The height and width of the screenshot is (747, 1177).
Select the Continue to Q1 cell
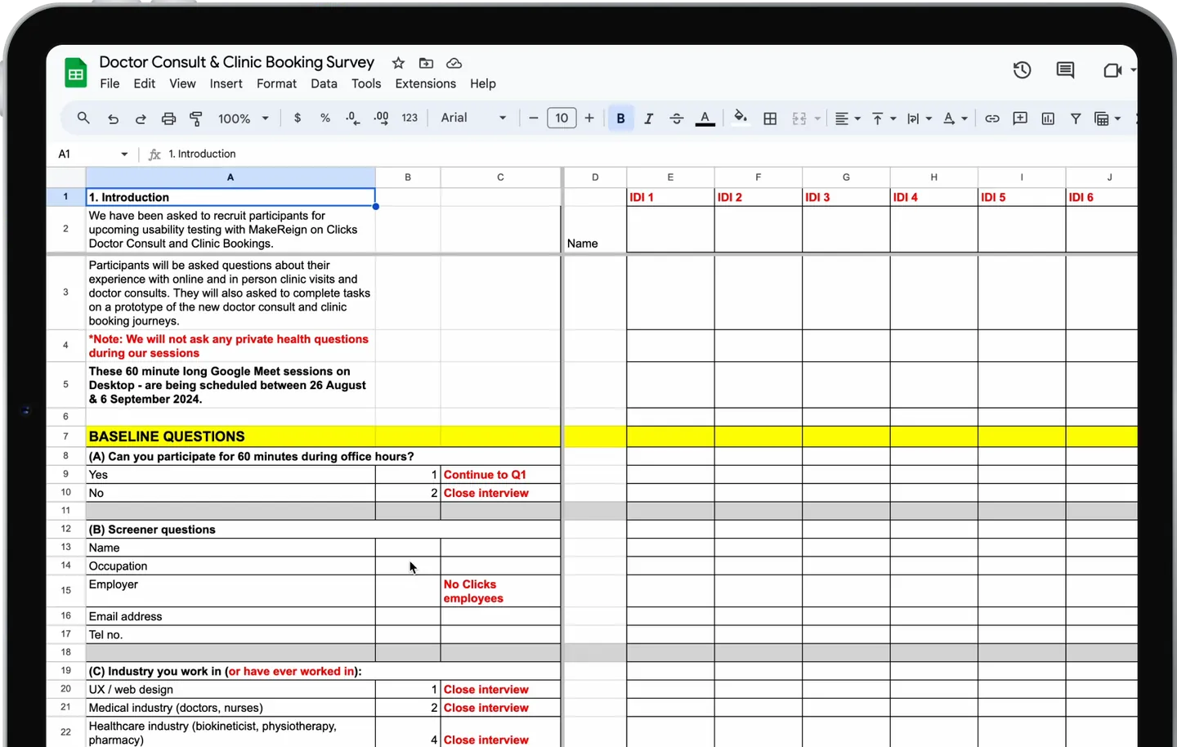[x=500, y=475]
